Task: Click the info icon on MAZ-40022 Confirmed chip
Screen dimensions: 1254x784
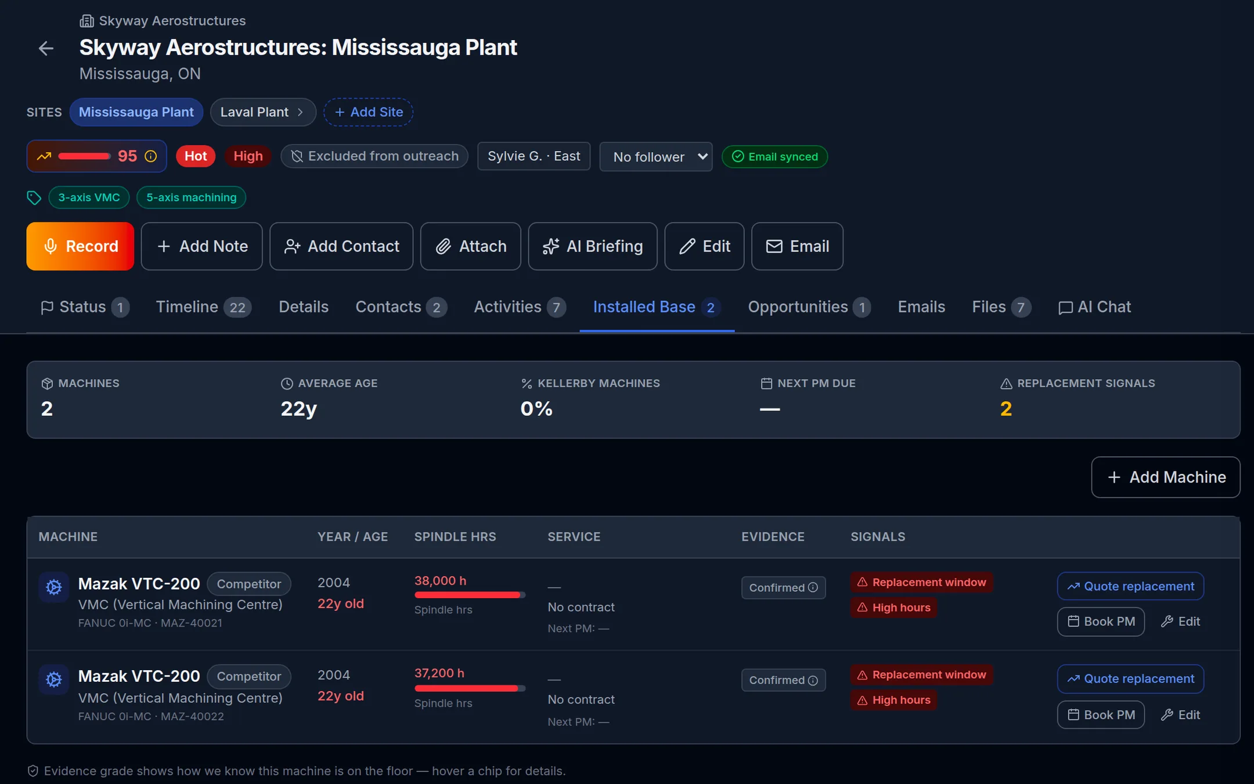Action: (813, 680)
